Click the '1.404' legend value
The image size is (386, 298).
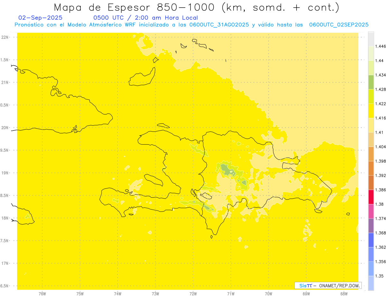(380, 147)
